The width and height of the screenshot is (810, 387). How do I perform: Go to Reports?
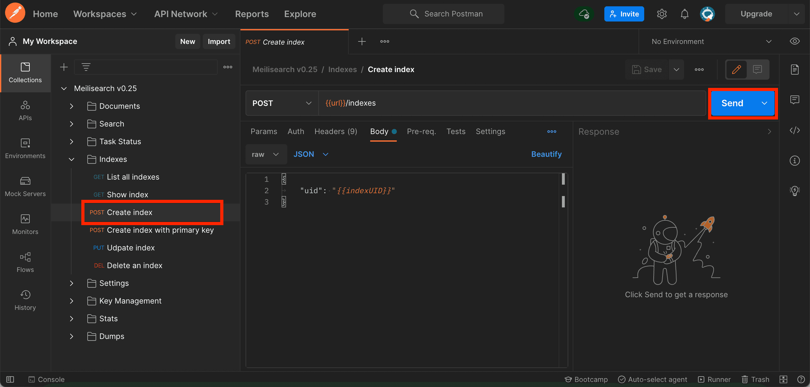[x=252, y=14]
